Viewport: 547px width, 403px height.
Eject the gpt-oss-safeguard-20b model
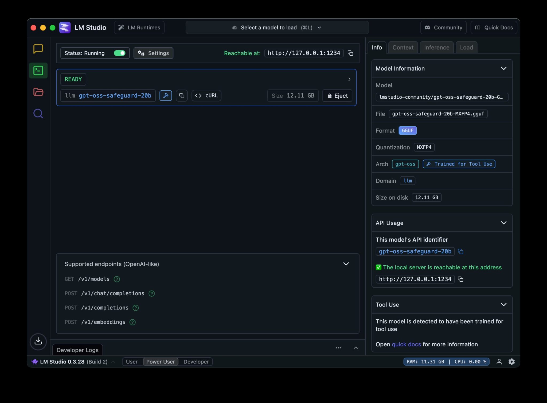(x=337, y=95)
